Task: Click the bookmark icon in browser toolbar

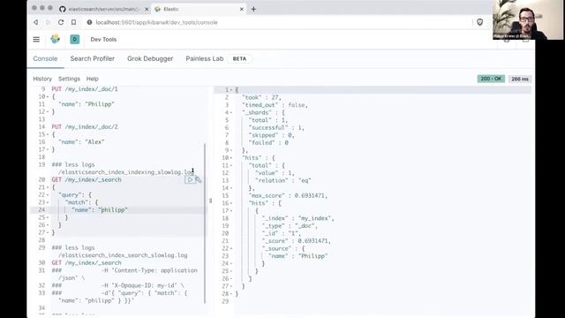Action: pos(73,22)
